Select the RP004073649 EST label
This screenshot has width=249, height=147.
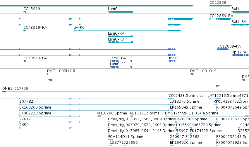click(x=233, y=107)
